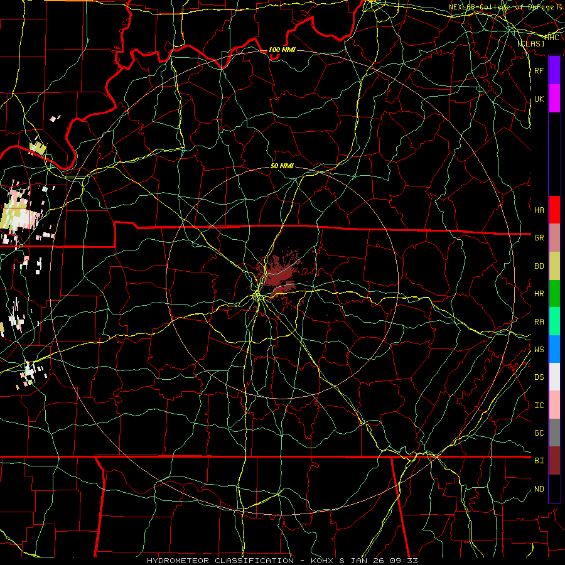
Task: Click the GC legend label
Action: click(x=539, y=433)
